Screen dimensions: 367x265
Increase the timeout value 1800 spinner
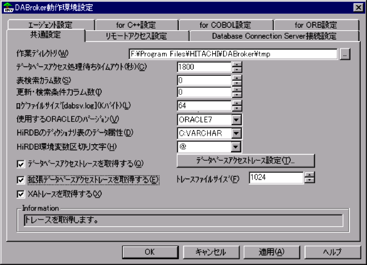click(237, 64)
